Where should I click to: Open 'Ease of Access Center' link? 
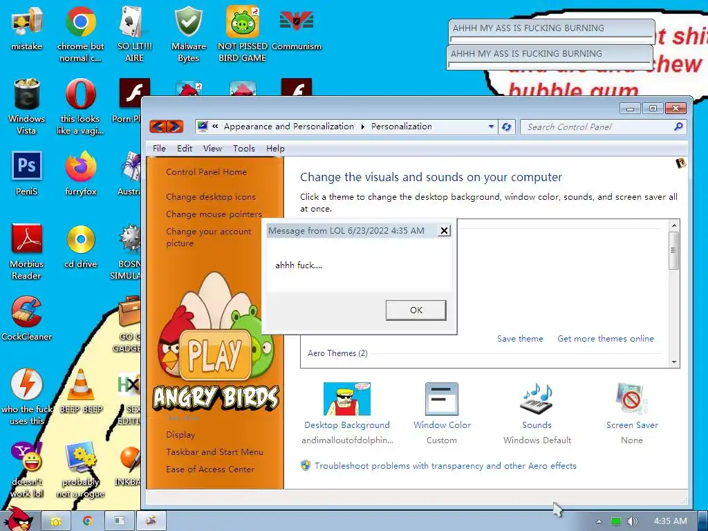click(210, 469)
